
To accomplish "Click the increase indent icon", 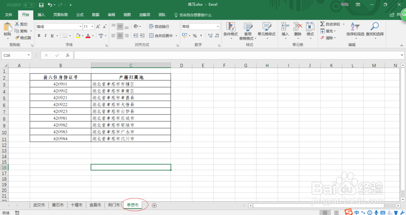I will pyautogui.click(x=143, y=36).
